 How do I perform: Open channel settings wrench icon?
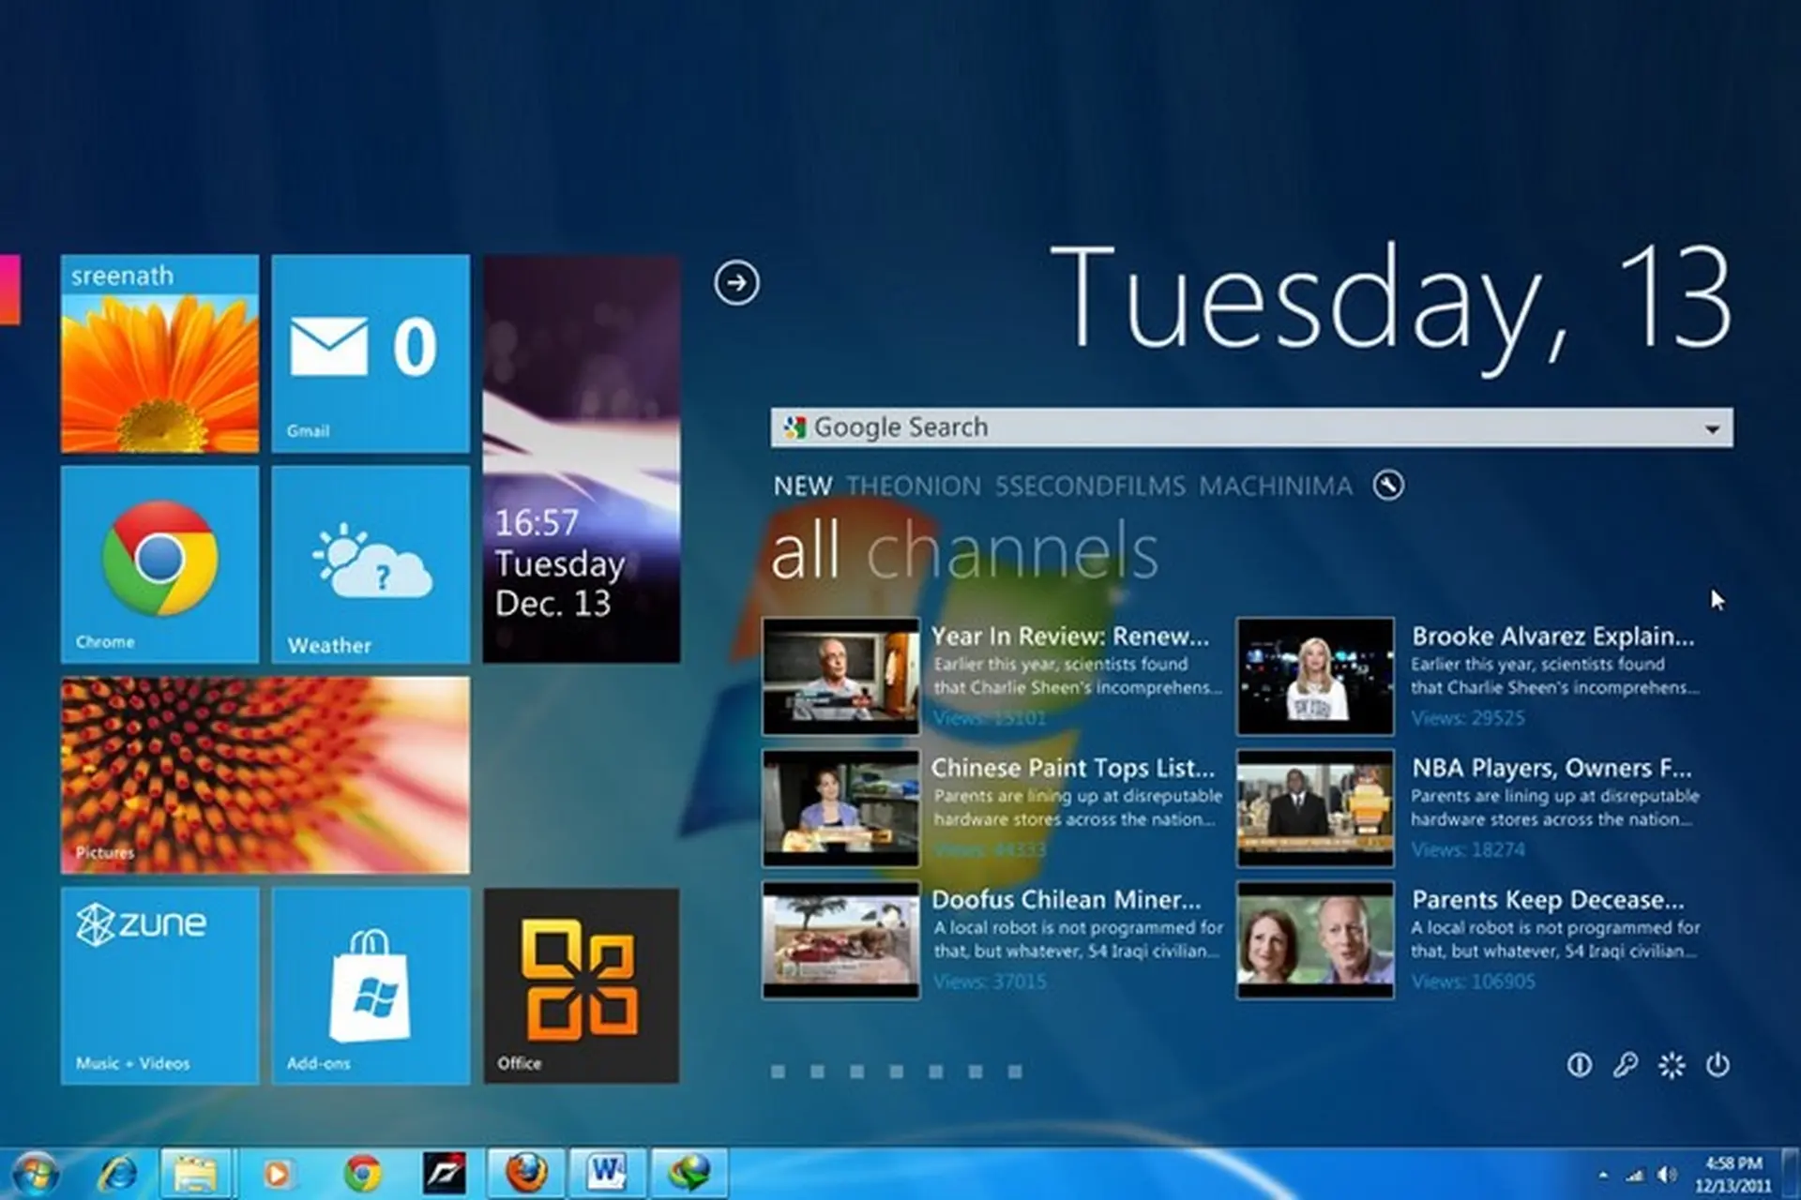(x=1388, y=485)
